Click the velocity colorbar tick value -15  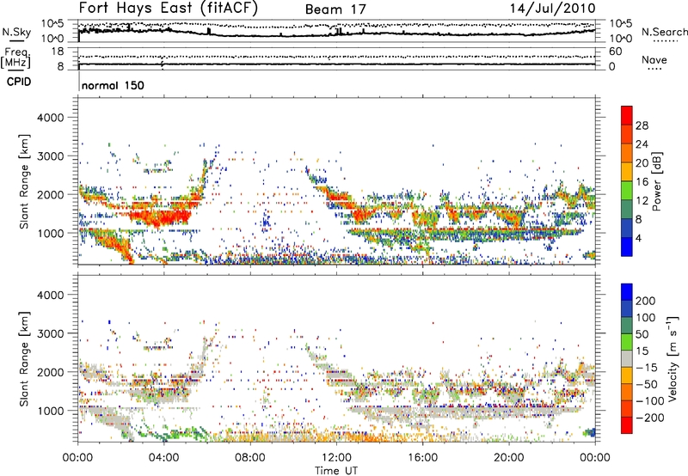coord(647,367)
